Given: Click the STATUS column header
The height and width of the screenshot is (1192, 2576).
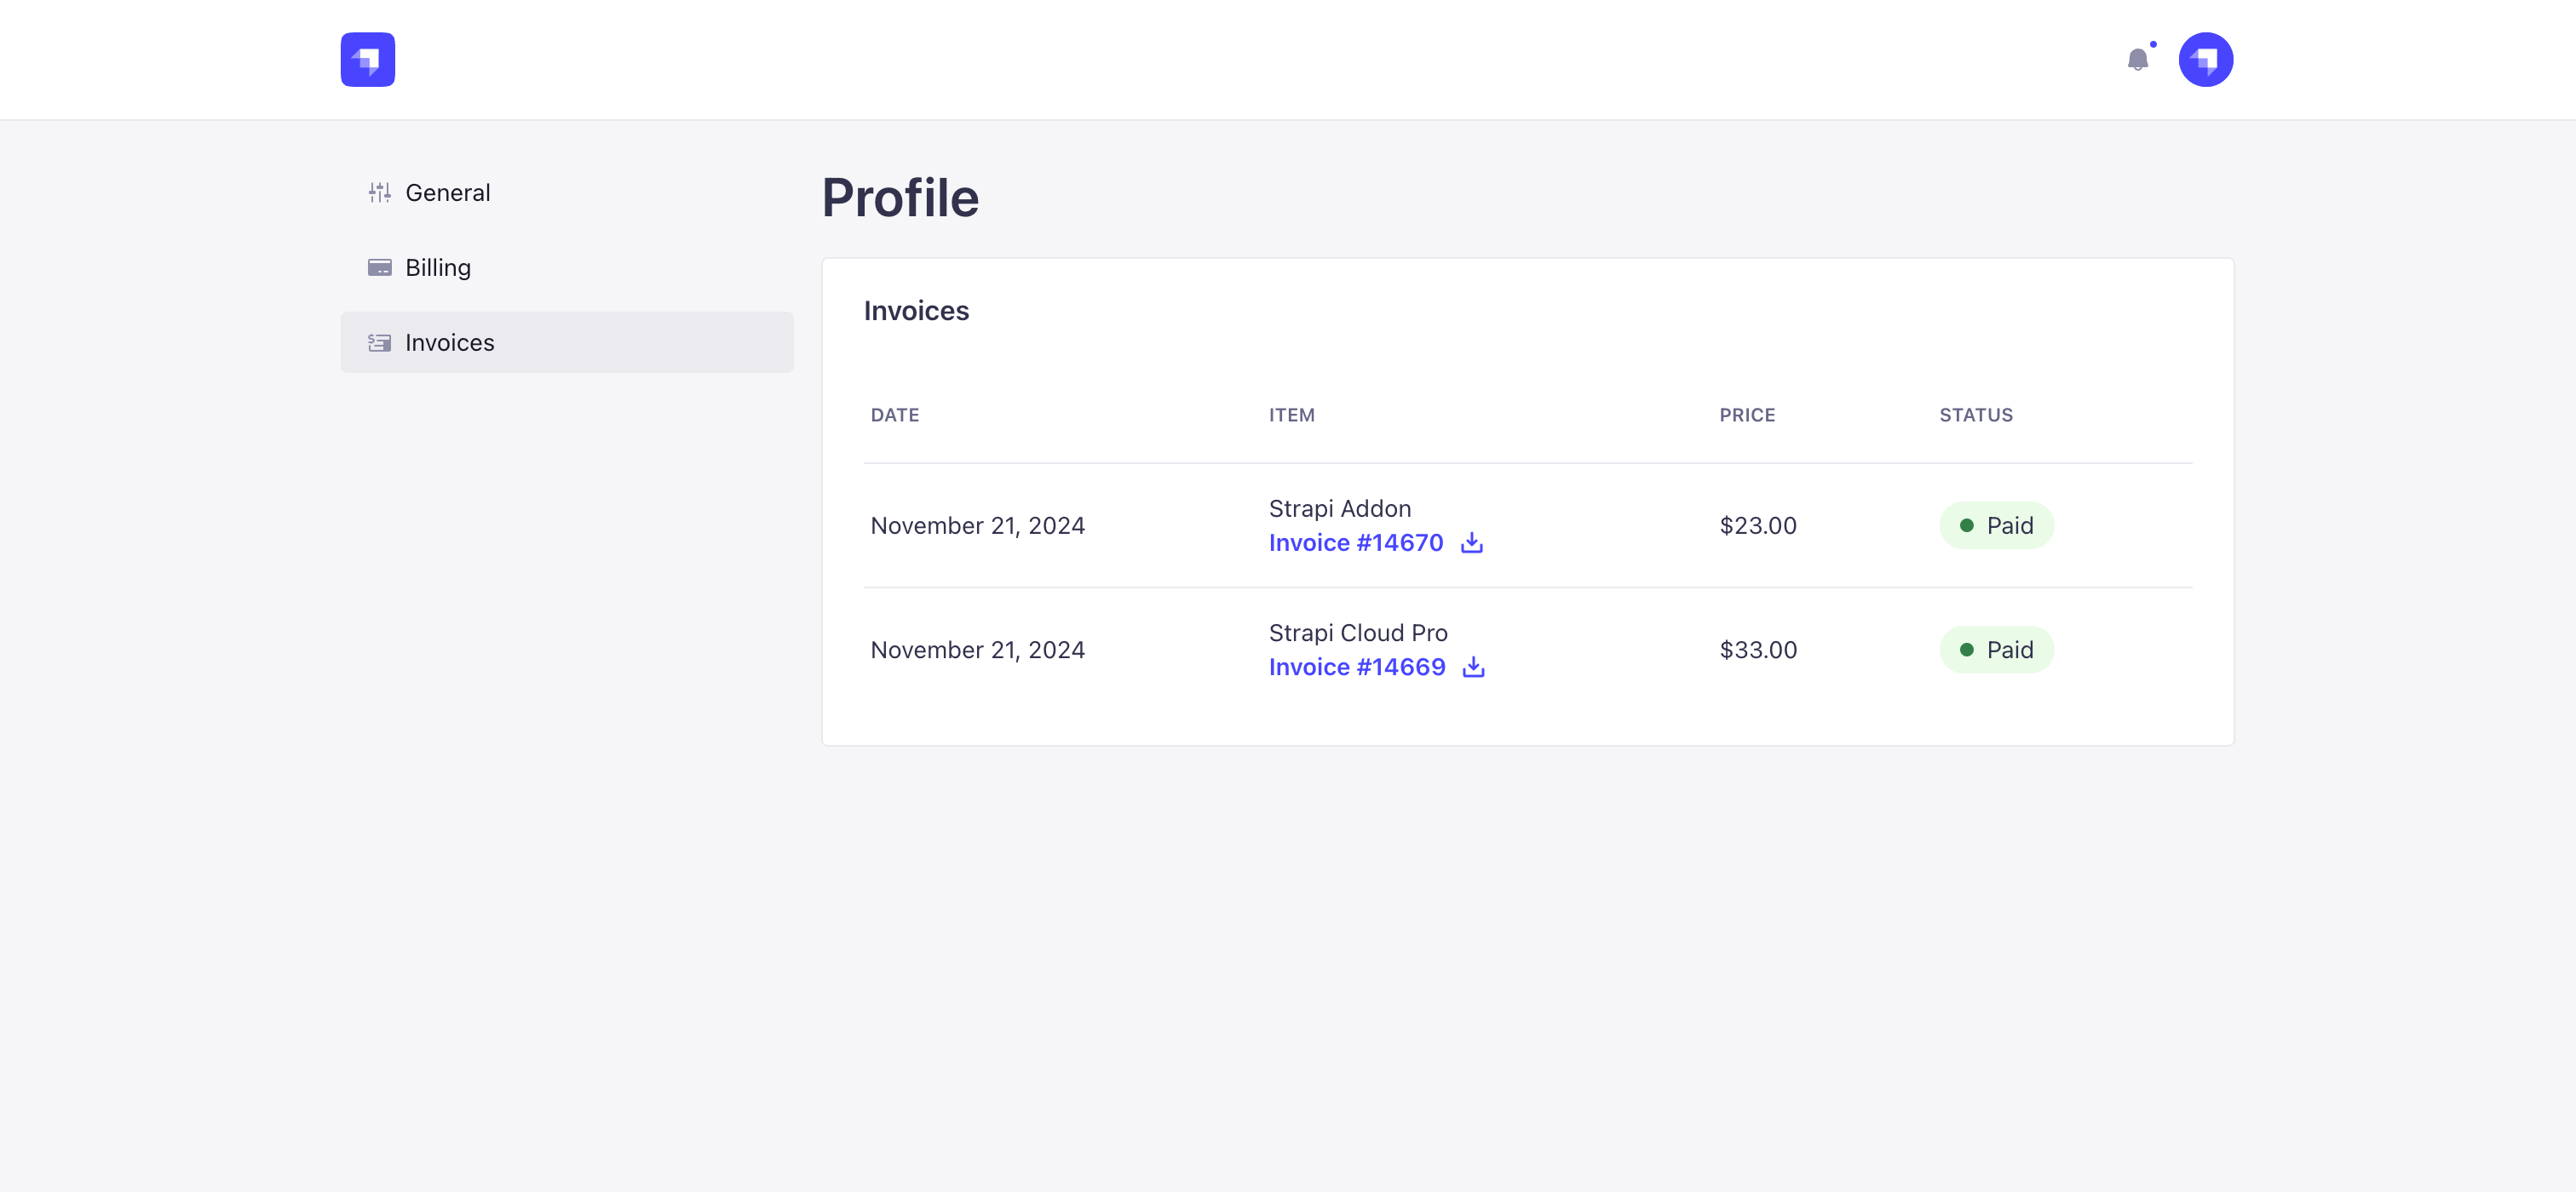Looking at the screenshot, I should coord(1975,415).
